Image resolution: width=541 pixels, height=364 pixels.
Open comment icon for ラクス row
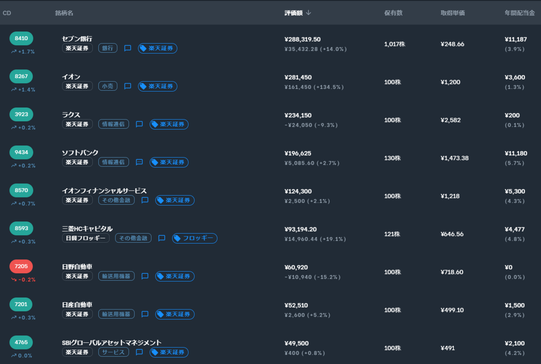pyautogui.click(x=139, y=124)
